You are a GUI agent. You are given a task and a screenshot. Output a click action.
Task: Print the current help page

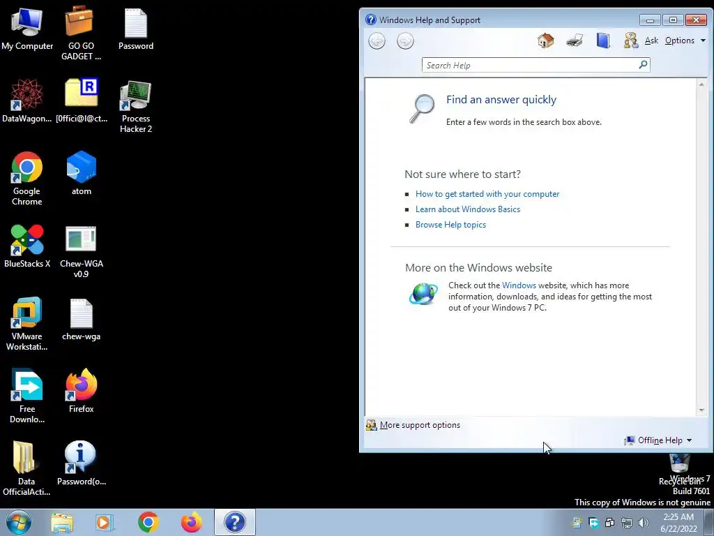575,40
